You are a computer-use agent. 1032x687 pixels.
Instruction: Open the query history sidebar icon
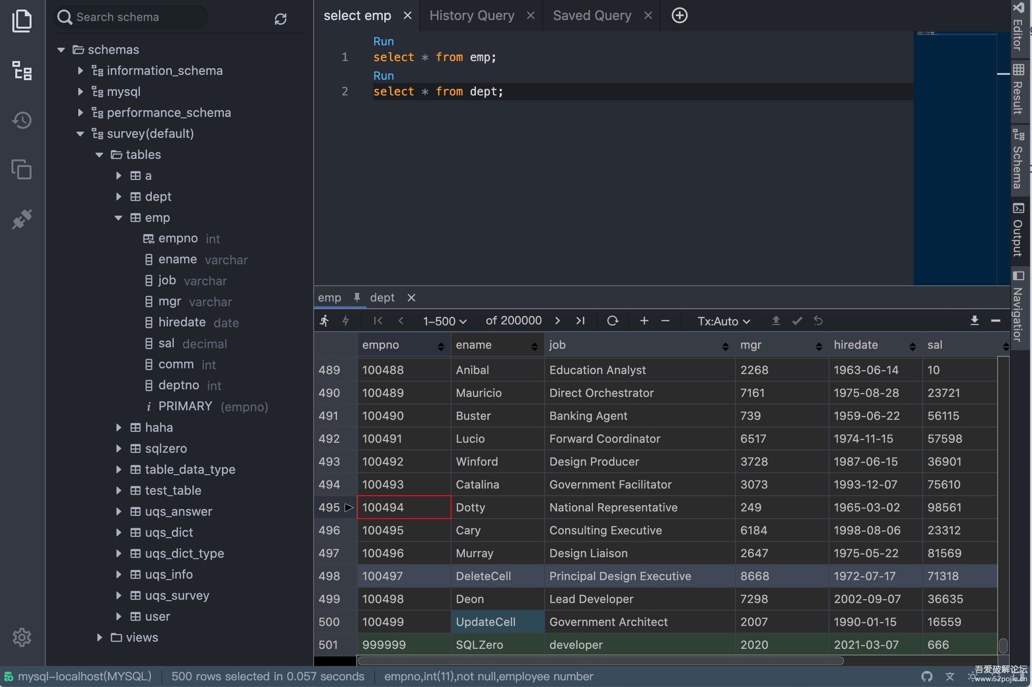(x=22, y=120)
